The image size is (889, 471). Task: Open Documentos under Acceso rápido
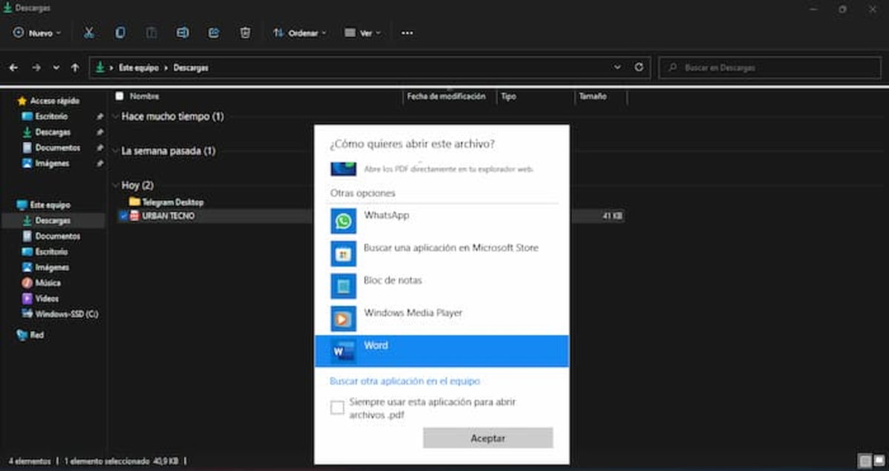coord(50,148)
